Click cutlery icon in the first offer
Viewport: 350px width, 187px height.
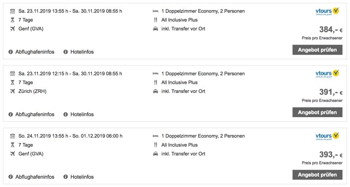tap(155, 20)
